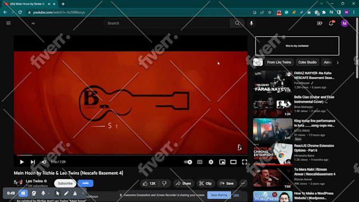This screenshot has width=359, height=202.
Task: Bookmark this page with star icon
Action: pyautogui.click(x=270, y=12)
